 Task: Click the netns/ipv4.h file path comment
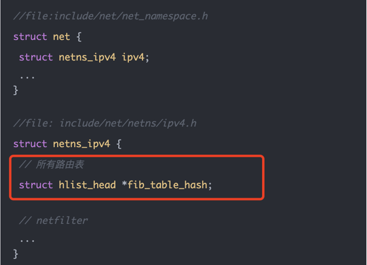pyautogui.click(x=104, y=123)
